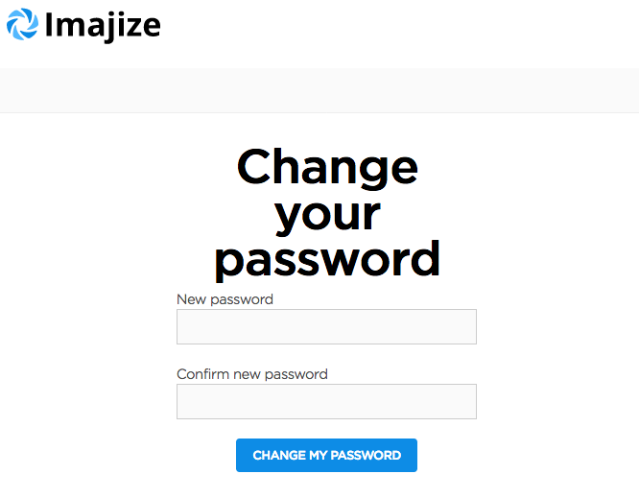Screen dimensions: 639x498
Task: Click the word "password" in the large heading
Action: (327, 257)
